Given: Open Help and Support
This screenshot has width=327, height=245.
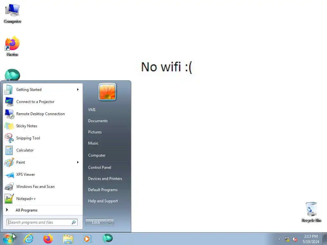Looking at the screenshot, I should pyautogui.click(x=103, y=201).
